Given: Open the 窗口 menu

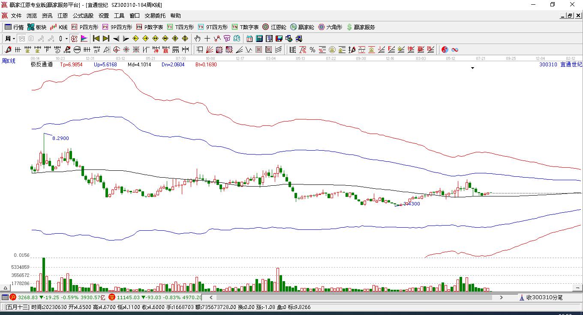Looking at the screenshot, I should pos(135,16).
